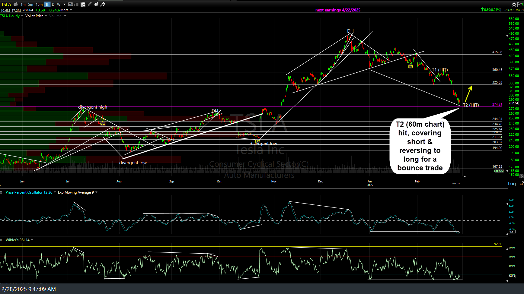Open the saved charts folder icon
The image size is (524, 294).
click(96, 4)
